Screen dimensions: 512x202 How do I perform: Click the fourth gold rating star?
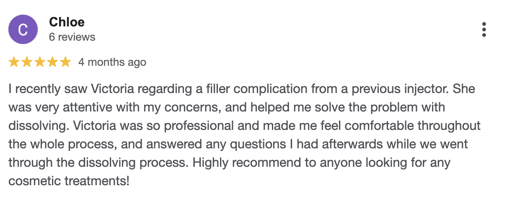[x=52, y=62]
